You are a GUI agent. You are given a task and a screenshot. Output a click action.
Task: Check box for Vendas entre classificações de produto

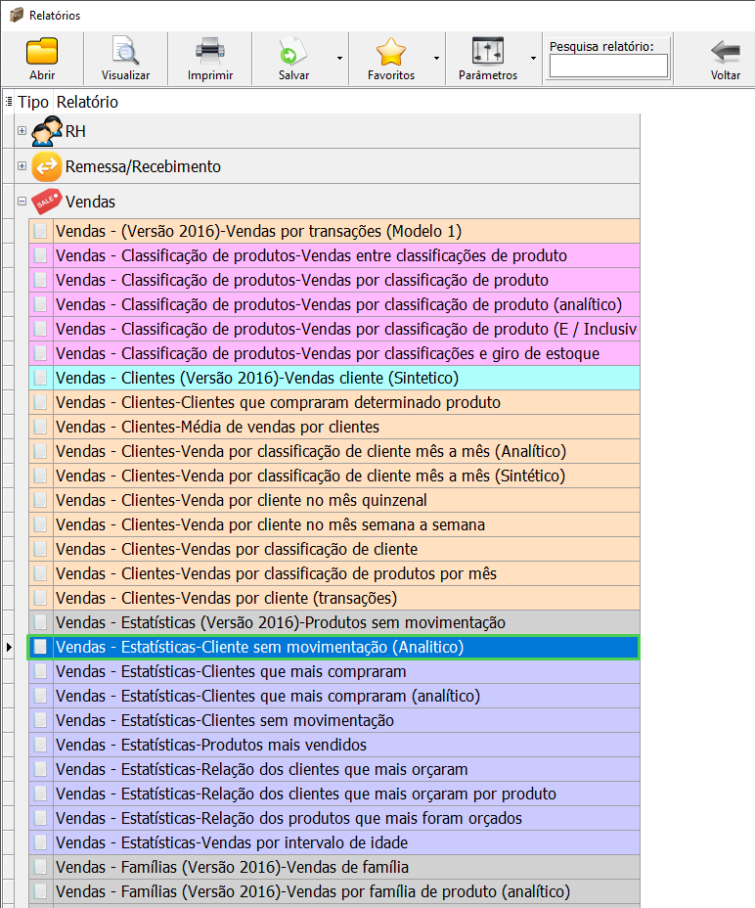pyautogui.click(x=40, y=255)
